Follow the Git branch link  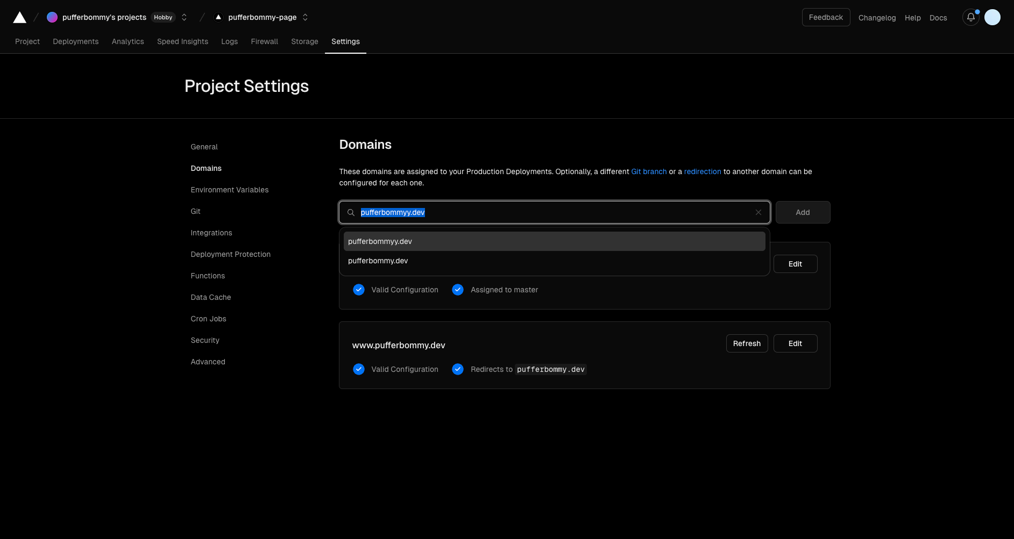[x=649, y=171]
